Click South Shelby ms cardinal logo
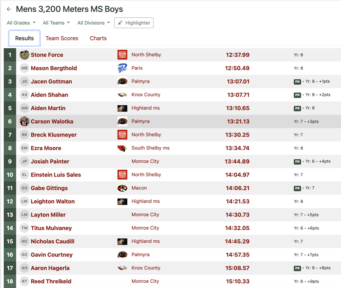341x288 pixels. 122,148
